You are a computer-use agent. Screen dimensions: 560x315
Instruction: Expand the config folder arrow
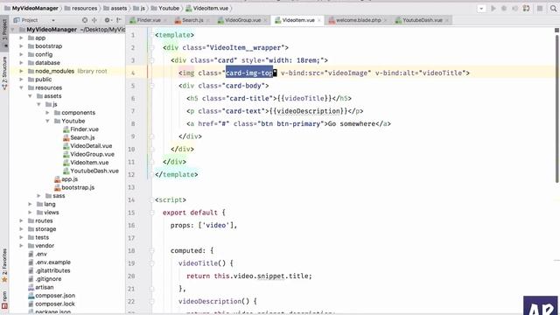point(21,54)
